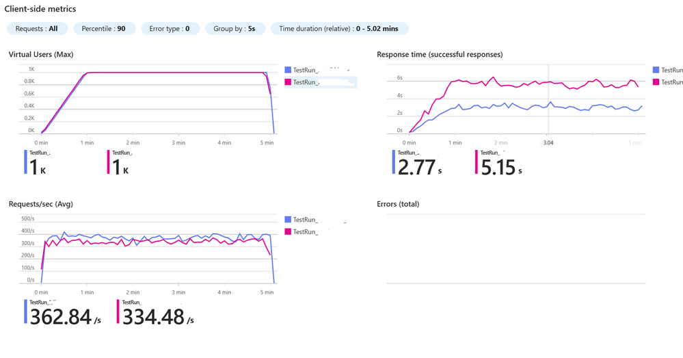Click the Errors (total) chart area
This screenshot has width=683, height=358.
tap(516, 248)
